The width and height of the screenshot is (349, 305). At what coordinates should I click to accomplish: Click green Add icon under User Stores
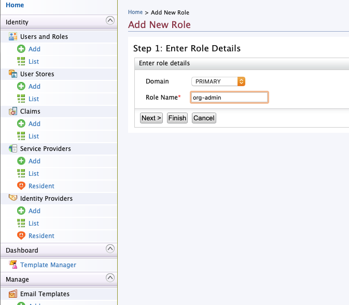coord(21,87)
